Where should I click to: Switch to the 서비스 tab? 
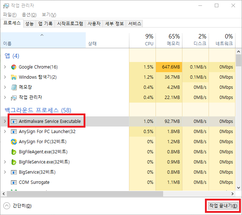[134, 24]
